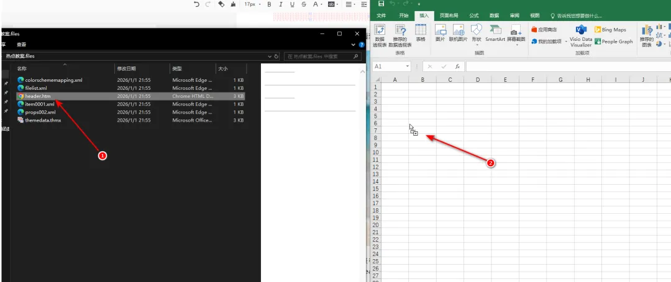This screenshot has height=282, width=671.
Task: Click the undo arrow in the editor toolbar
Action: [x=196, y=4]
